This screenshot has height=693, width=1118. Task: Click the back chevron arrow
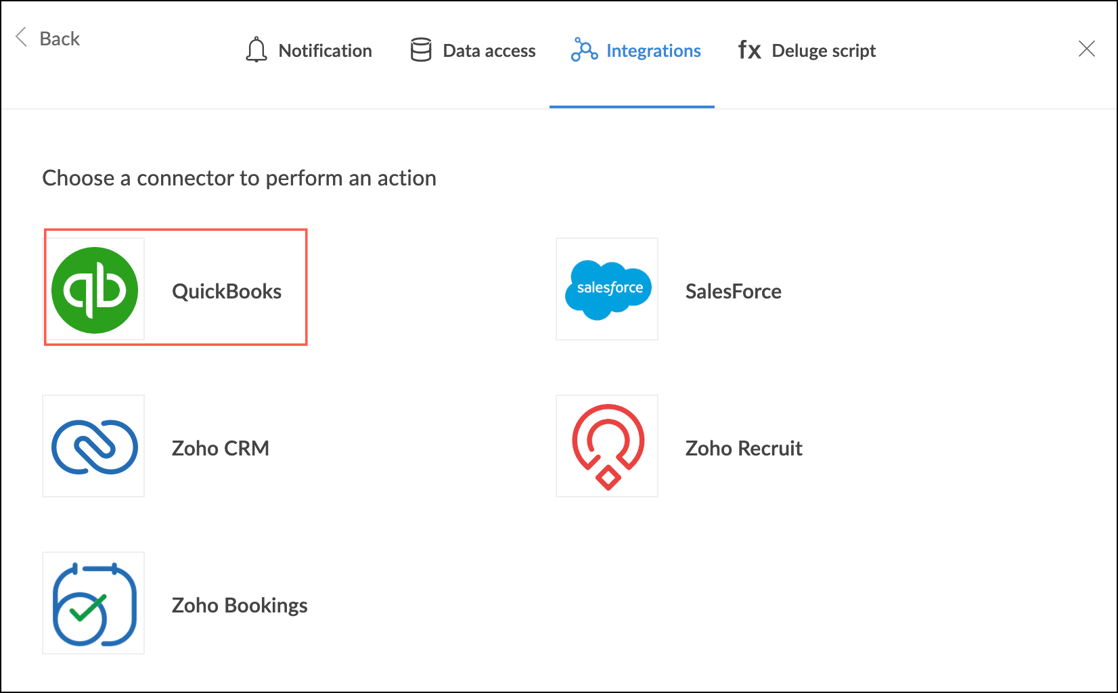click(22, 38)
